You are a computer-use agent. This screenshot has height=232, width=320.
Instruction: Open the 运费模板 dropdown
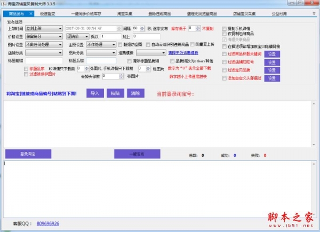151,53
